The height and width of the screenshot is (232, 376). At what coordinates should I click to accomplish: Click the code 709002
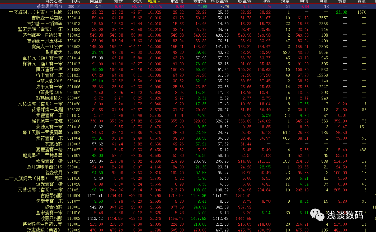click(73, 230)
